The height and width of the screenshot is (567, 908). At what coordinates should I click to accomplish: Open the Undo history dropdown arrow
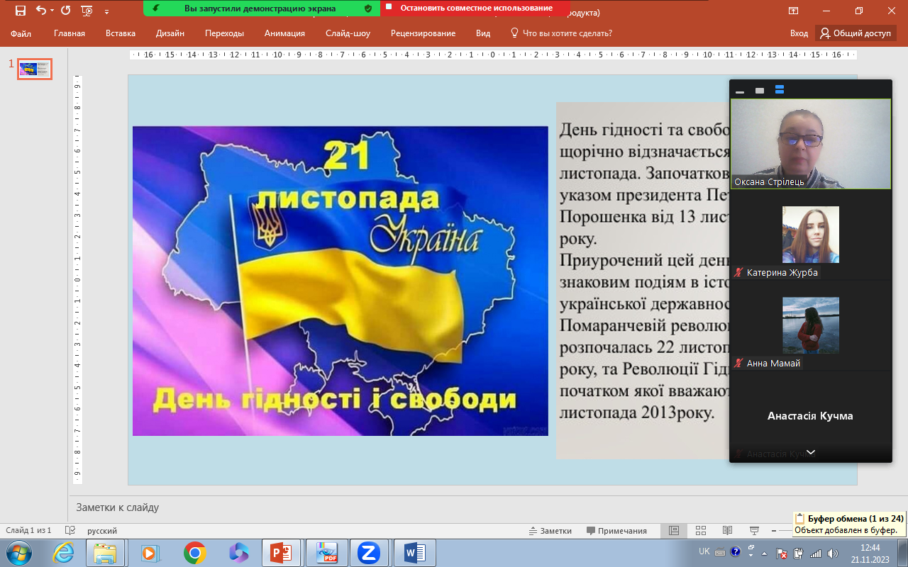[x=53, y=11]
